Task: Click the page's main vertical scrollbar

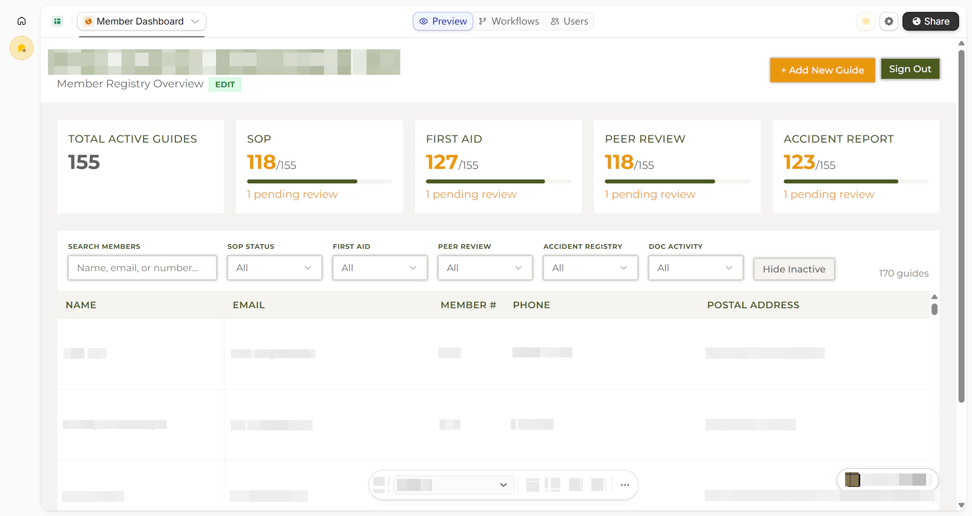Action: pos(961,225)
